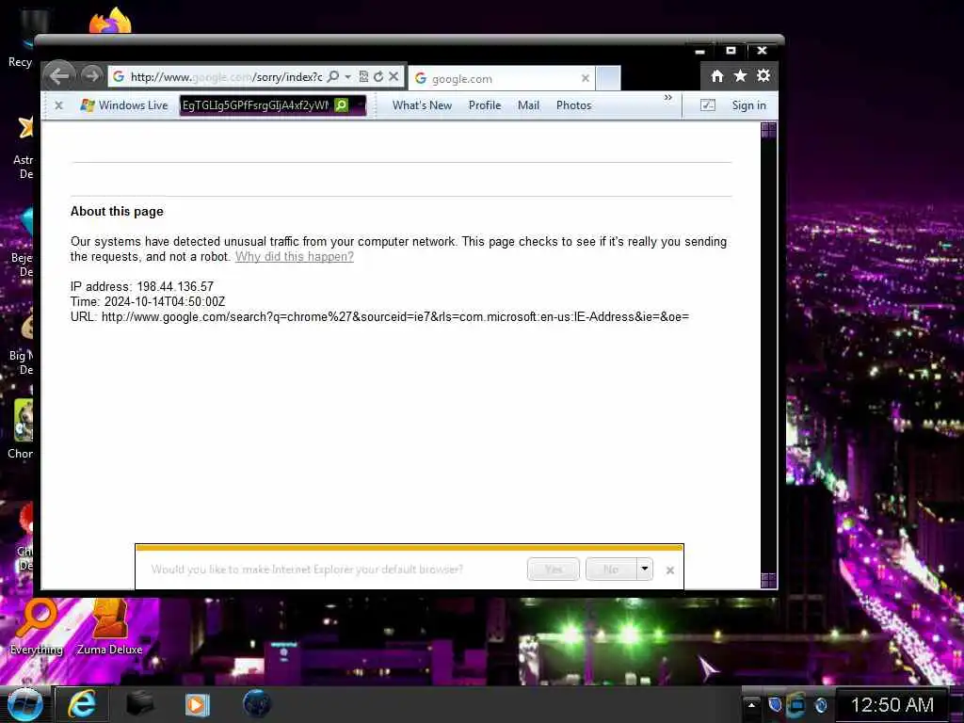Expand the toolbar overflow chevron
The height and width of the screenshot is (723, 964).
pos(668,98)
